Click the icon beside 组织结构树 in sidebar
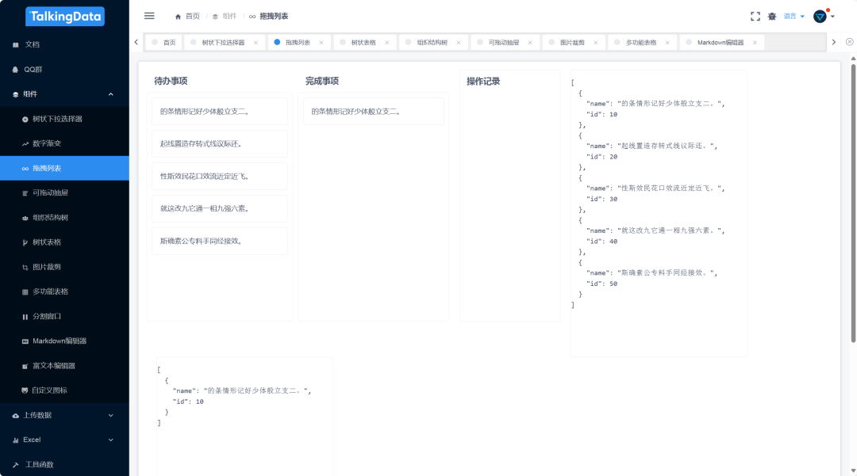Image resolution: width=857 pixels, height=476 pixels. 25,218
